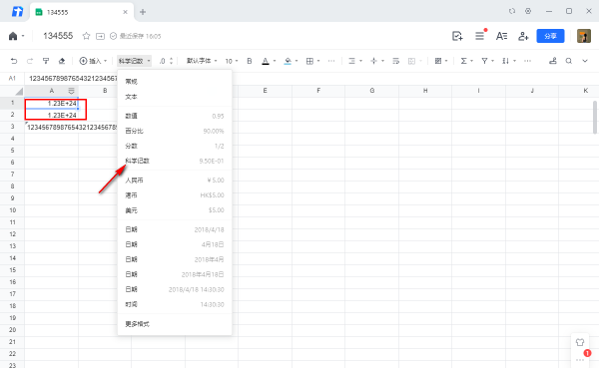Image resolution: width=599 pixels, height=368 pixels.
Task: Open the user avatar profile
Action: point(584,36)
